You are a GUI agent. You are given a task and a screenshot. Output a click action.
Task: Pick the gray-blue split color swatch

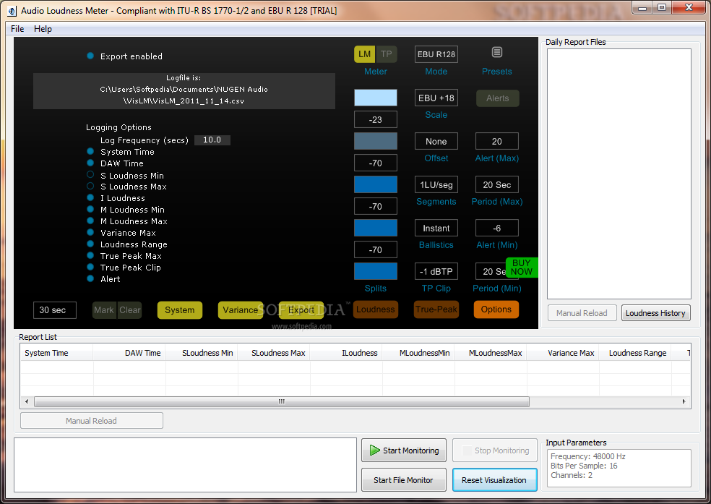pyautogui.click(x=376, y=141)
